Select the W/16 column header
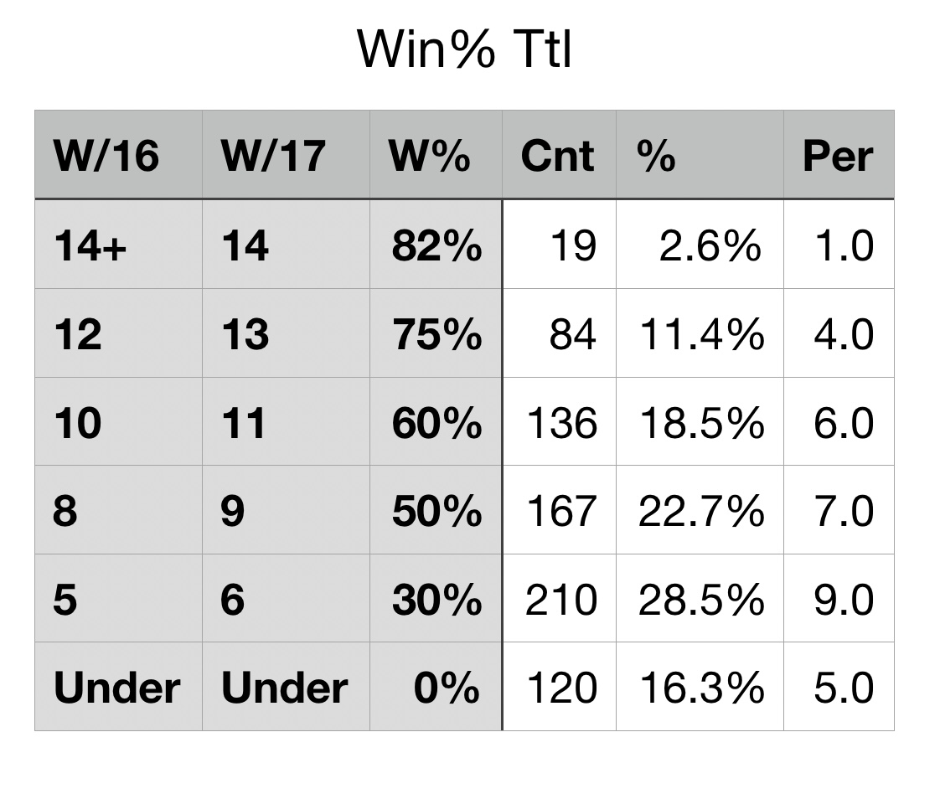 pos(106,156)
